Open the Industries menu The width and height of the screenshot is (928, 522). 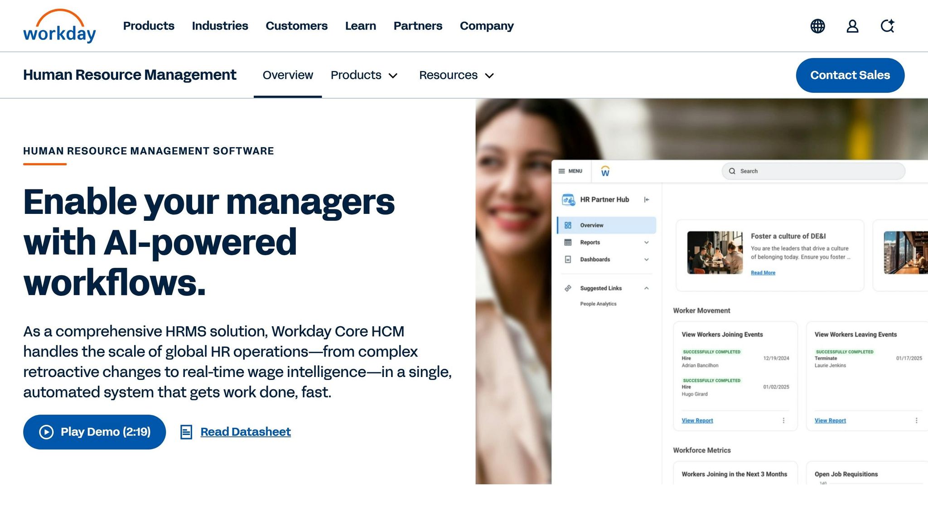coord(220,26)
